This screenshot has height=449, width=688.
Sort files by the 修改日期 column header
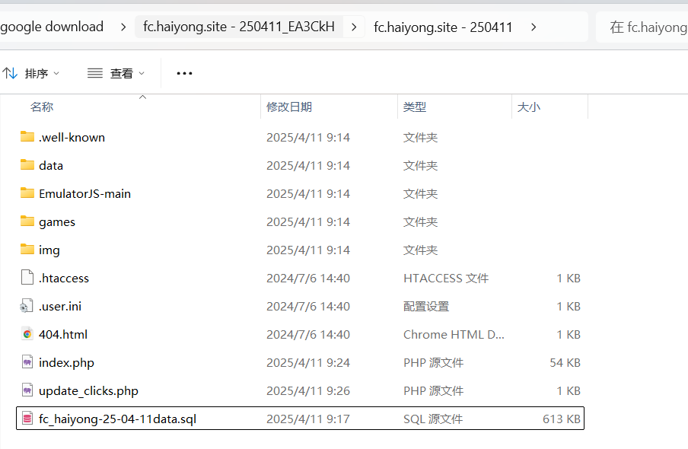coord(288,107)
